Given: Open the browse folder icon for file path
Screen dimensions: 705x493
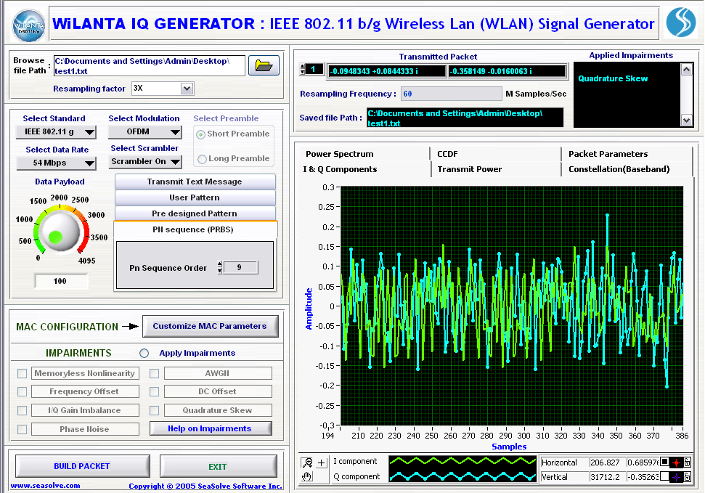Looking at the screenshot, I should click(x=264, y=65).
